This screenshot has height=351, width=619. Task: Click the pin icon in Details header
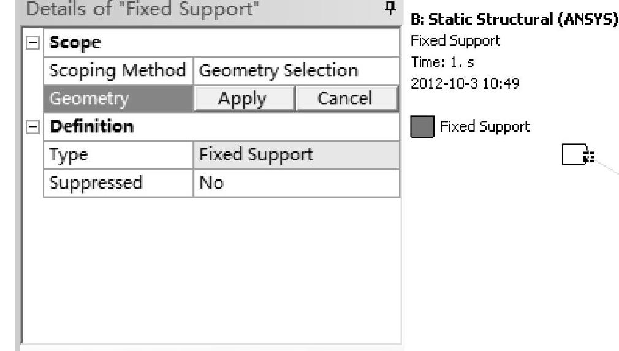point(390,9)
